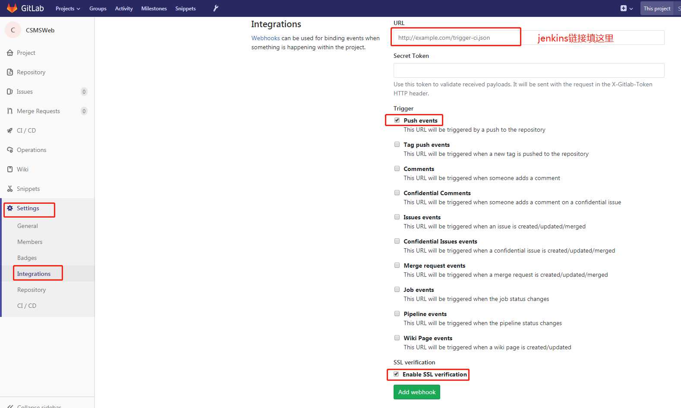Click the Pipeline events label text

425,314
